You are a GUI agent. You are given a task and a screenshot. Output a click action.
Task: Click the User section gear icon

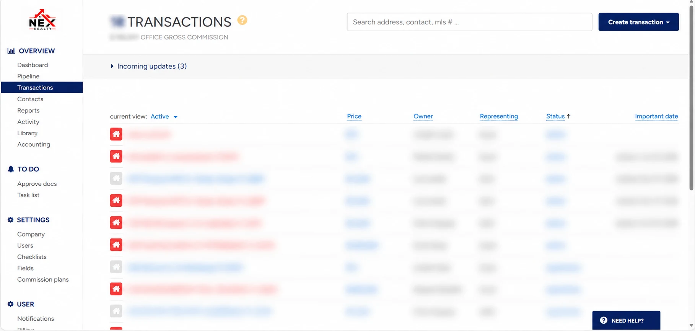(10, 304)
